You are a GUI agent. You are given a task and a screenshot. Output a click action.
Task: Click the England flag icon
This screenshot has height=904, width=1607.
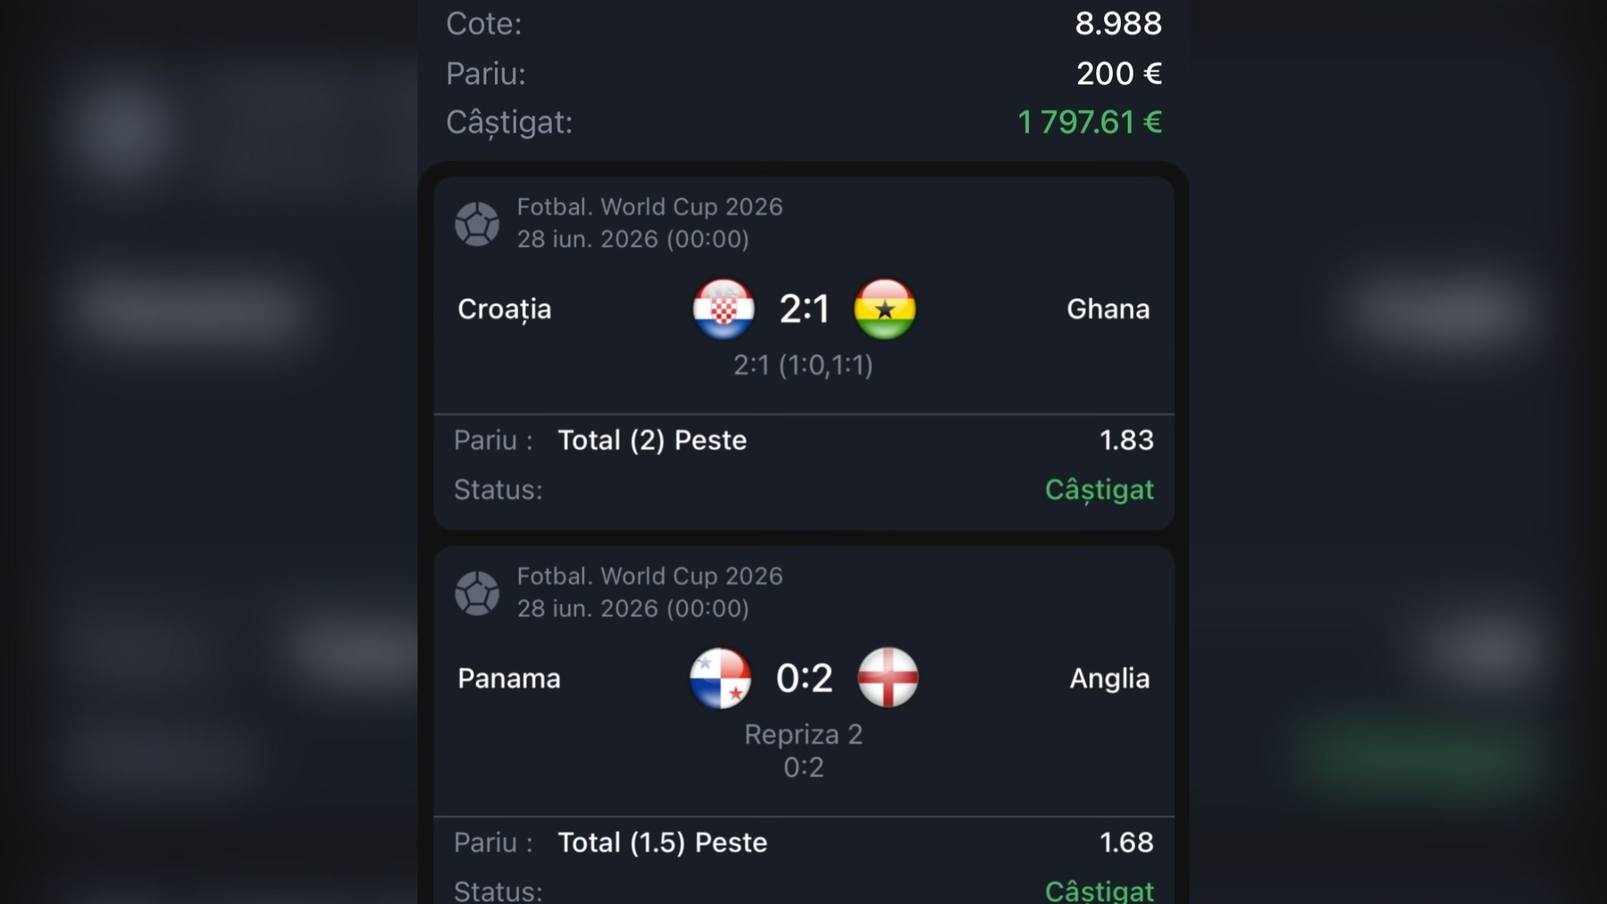[888, 678]
